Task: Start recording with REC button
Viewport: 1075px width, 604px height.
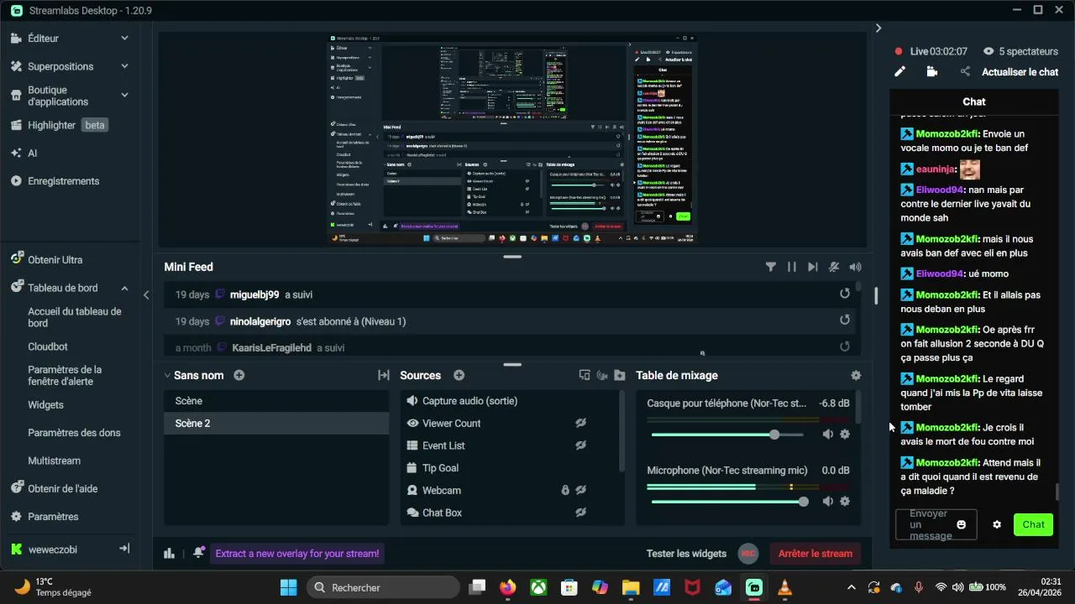Action: [748, 554]
